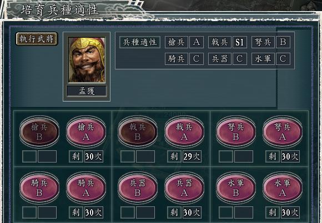Viewport: 322px width, 223px height.
Task: Pick the 水軍 A training button
Action: coord(283,187)
